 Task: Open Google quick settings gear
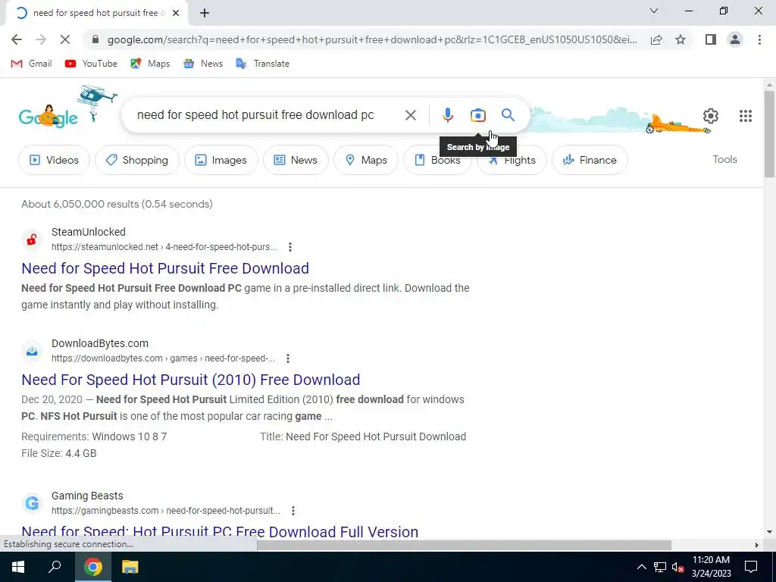point(711,116)
